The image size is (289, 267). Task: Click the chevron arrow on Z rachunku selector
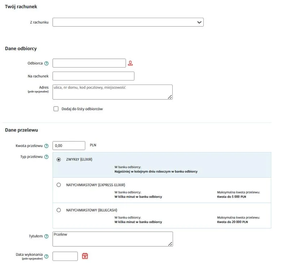199,22
